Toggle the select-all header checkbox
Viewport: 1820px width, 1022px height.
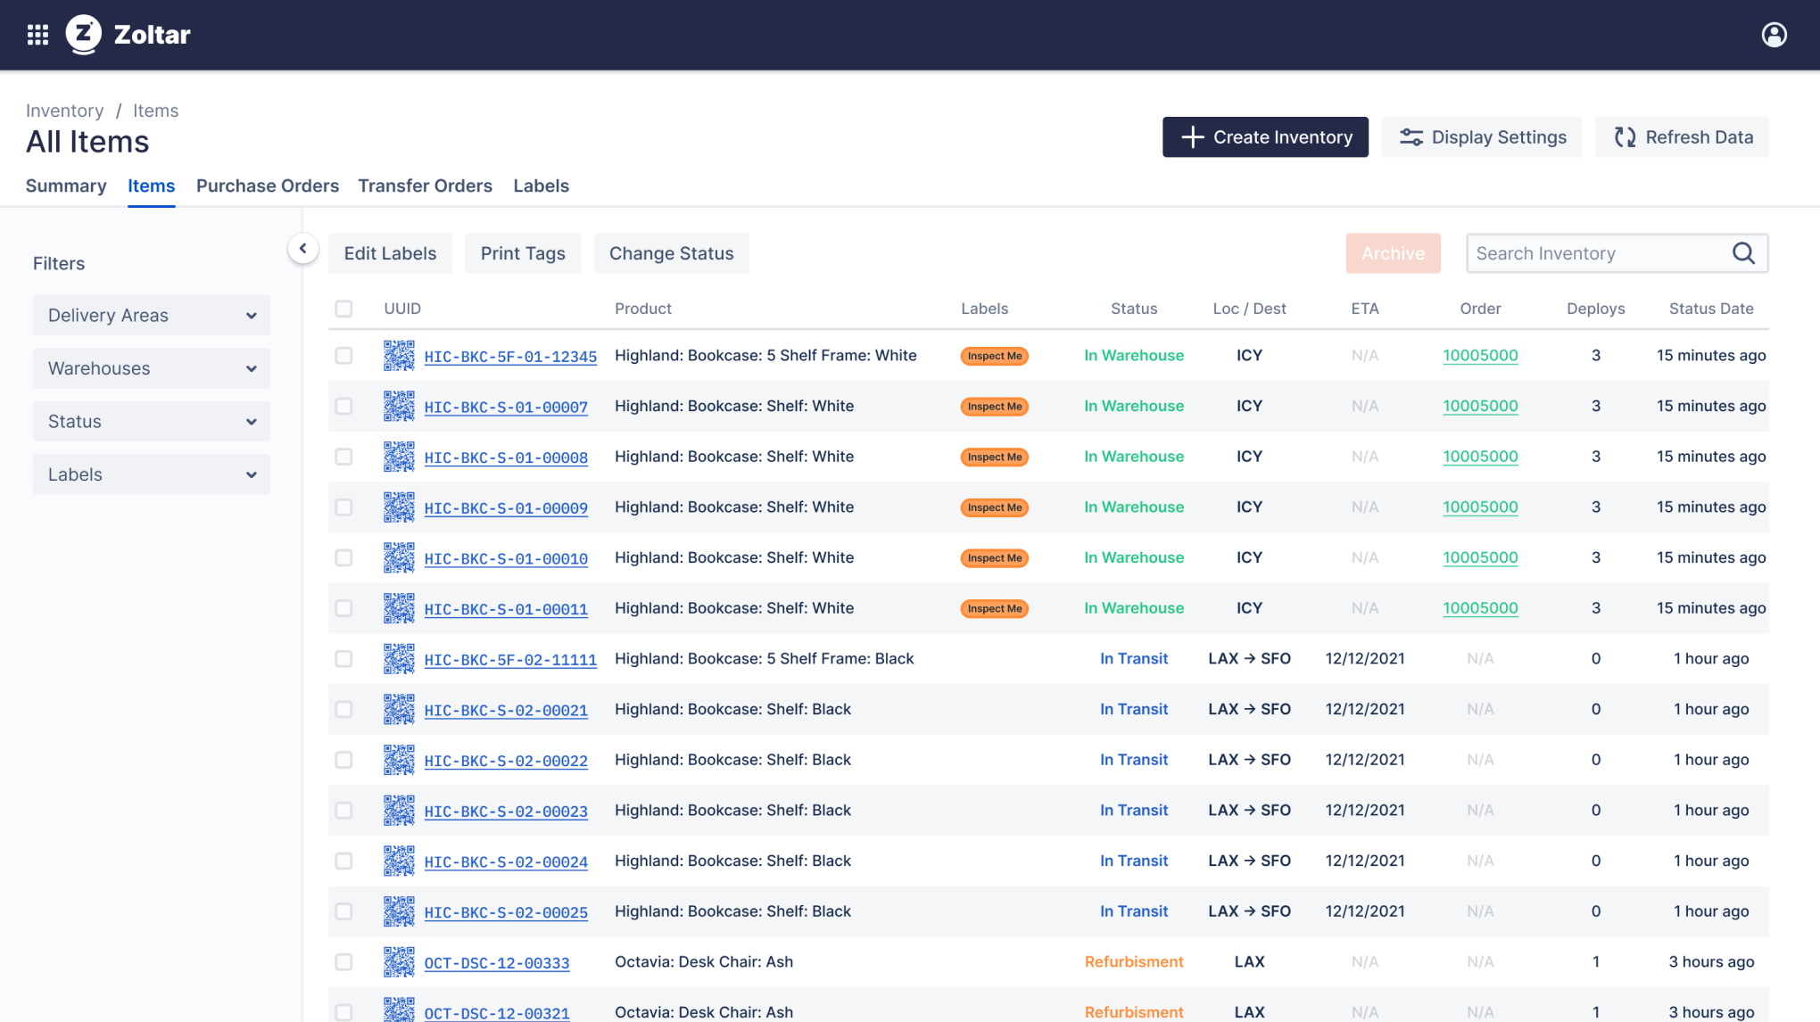(343, 309)
